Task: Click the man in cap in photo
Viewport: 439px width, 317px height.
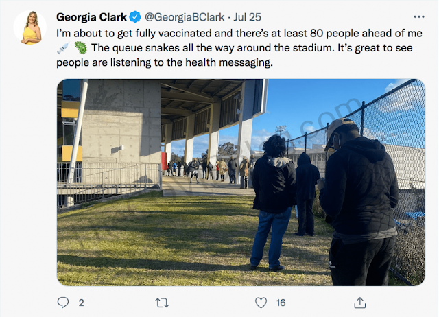Action: click(x=359, y=202)
